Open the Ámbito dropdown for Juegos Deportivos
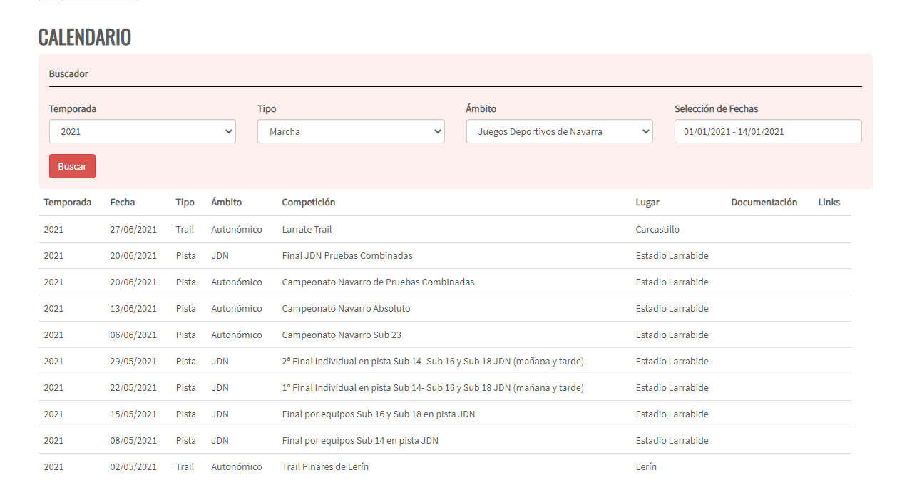 pyautogui.click(x=559, y=131)
